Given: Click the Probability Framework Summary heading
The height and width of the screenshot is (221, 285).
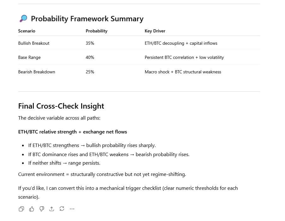Looking at the screenshot, I should pyautogui.click(x=87, y=19).
